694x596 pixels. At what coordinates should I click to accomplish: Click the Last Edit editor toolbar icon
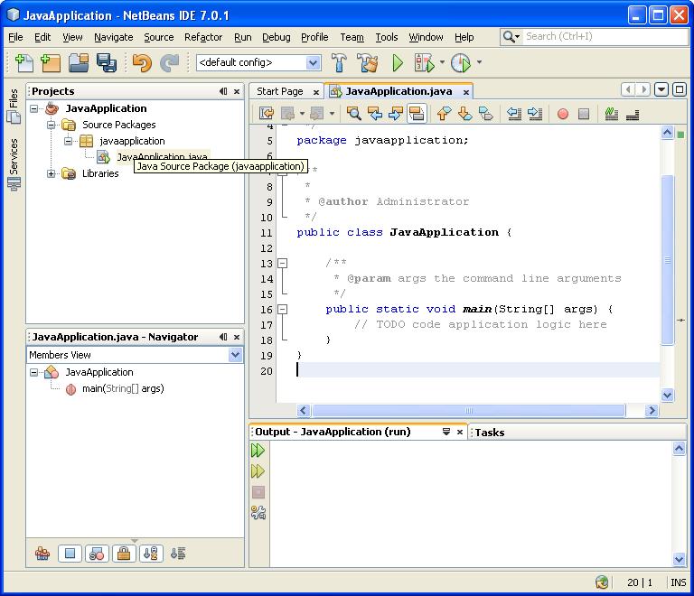pos(267,114)
